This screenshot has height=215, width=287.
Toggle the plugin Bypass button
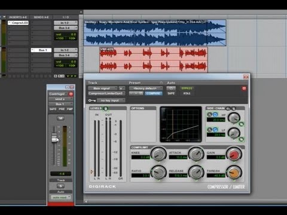pyautogui.click(x=187, y=88)
